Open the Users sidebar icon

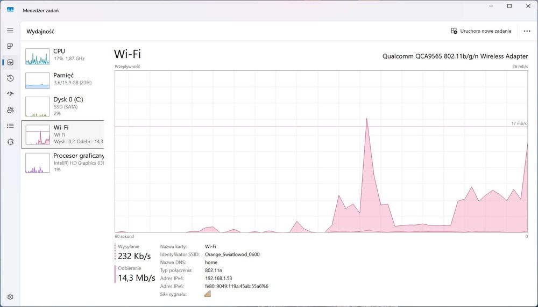(10, 110)
